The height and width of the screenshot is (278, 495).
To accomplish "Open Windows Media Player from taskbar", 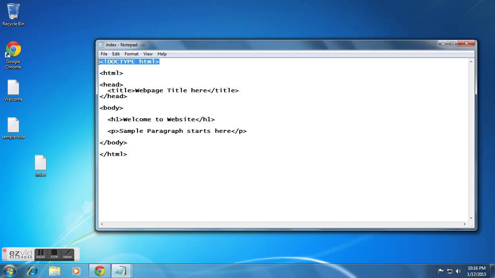I will (76, 271).
